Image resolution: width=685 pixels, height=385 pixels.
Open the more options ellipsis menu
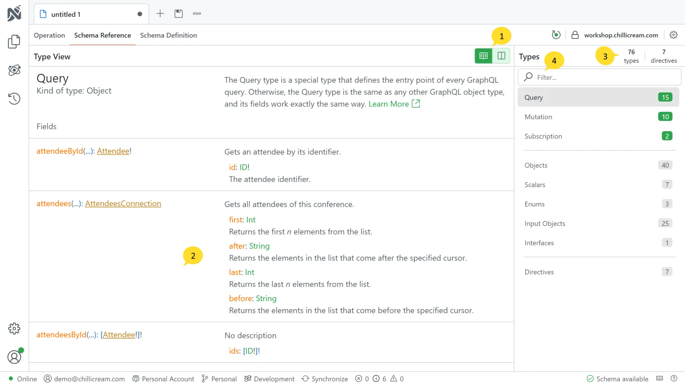coord(197,14)
